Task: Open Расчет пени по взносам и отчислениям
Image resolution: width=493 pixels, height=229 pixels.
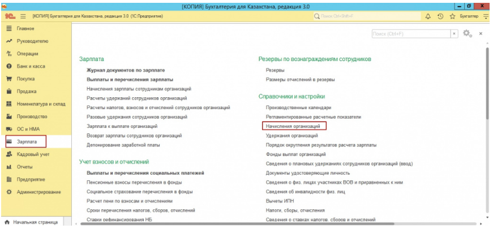Action: click(x=130, y=201)
